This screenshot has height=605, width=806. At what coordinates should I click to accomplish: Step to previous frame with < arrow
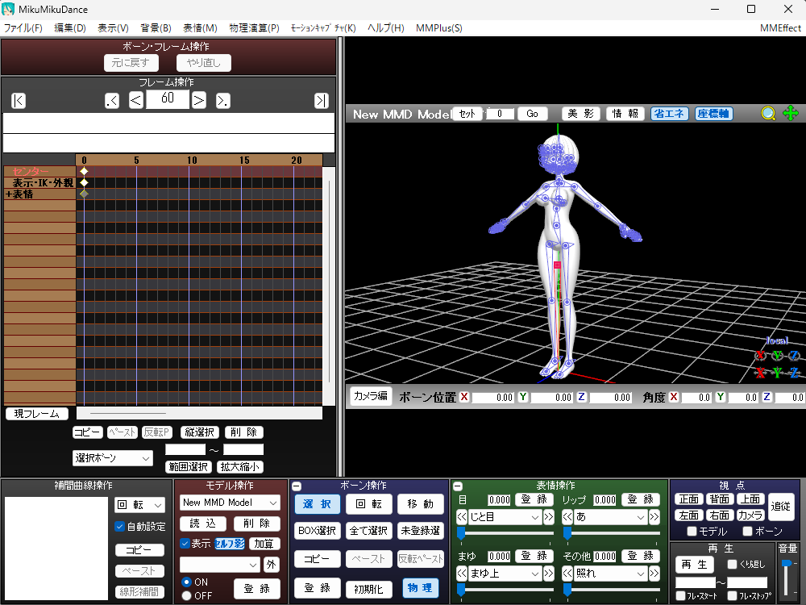[137, 100]
